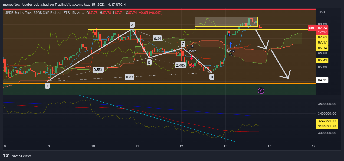The height and width of the screenshot is (161, 344).
Task: Click the date 9 on time axis
Action: click(49, 146)
